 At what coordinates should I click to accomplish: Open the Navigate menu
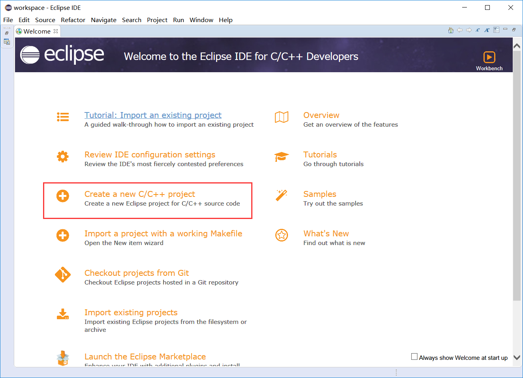[103, 20]
